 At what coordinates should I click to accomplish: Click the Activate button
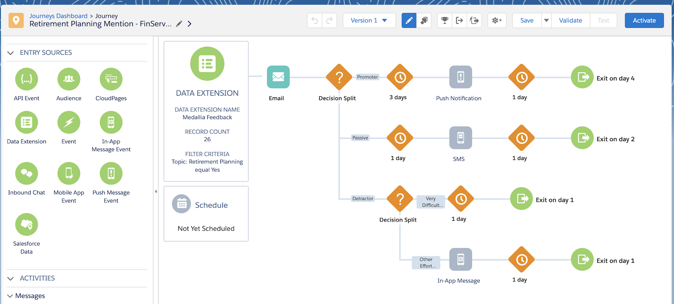[644, 20]
